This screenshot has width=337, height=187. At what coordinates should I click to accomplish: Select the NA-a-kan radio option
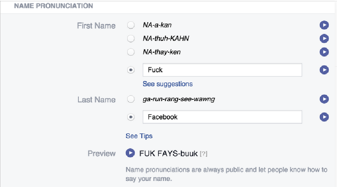[x=131, y=25]
